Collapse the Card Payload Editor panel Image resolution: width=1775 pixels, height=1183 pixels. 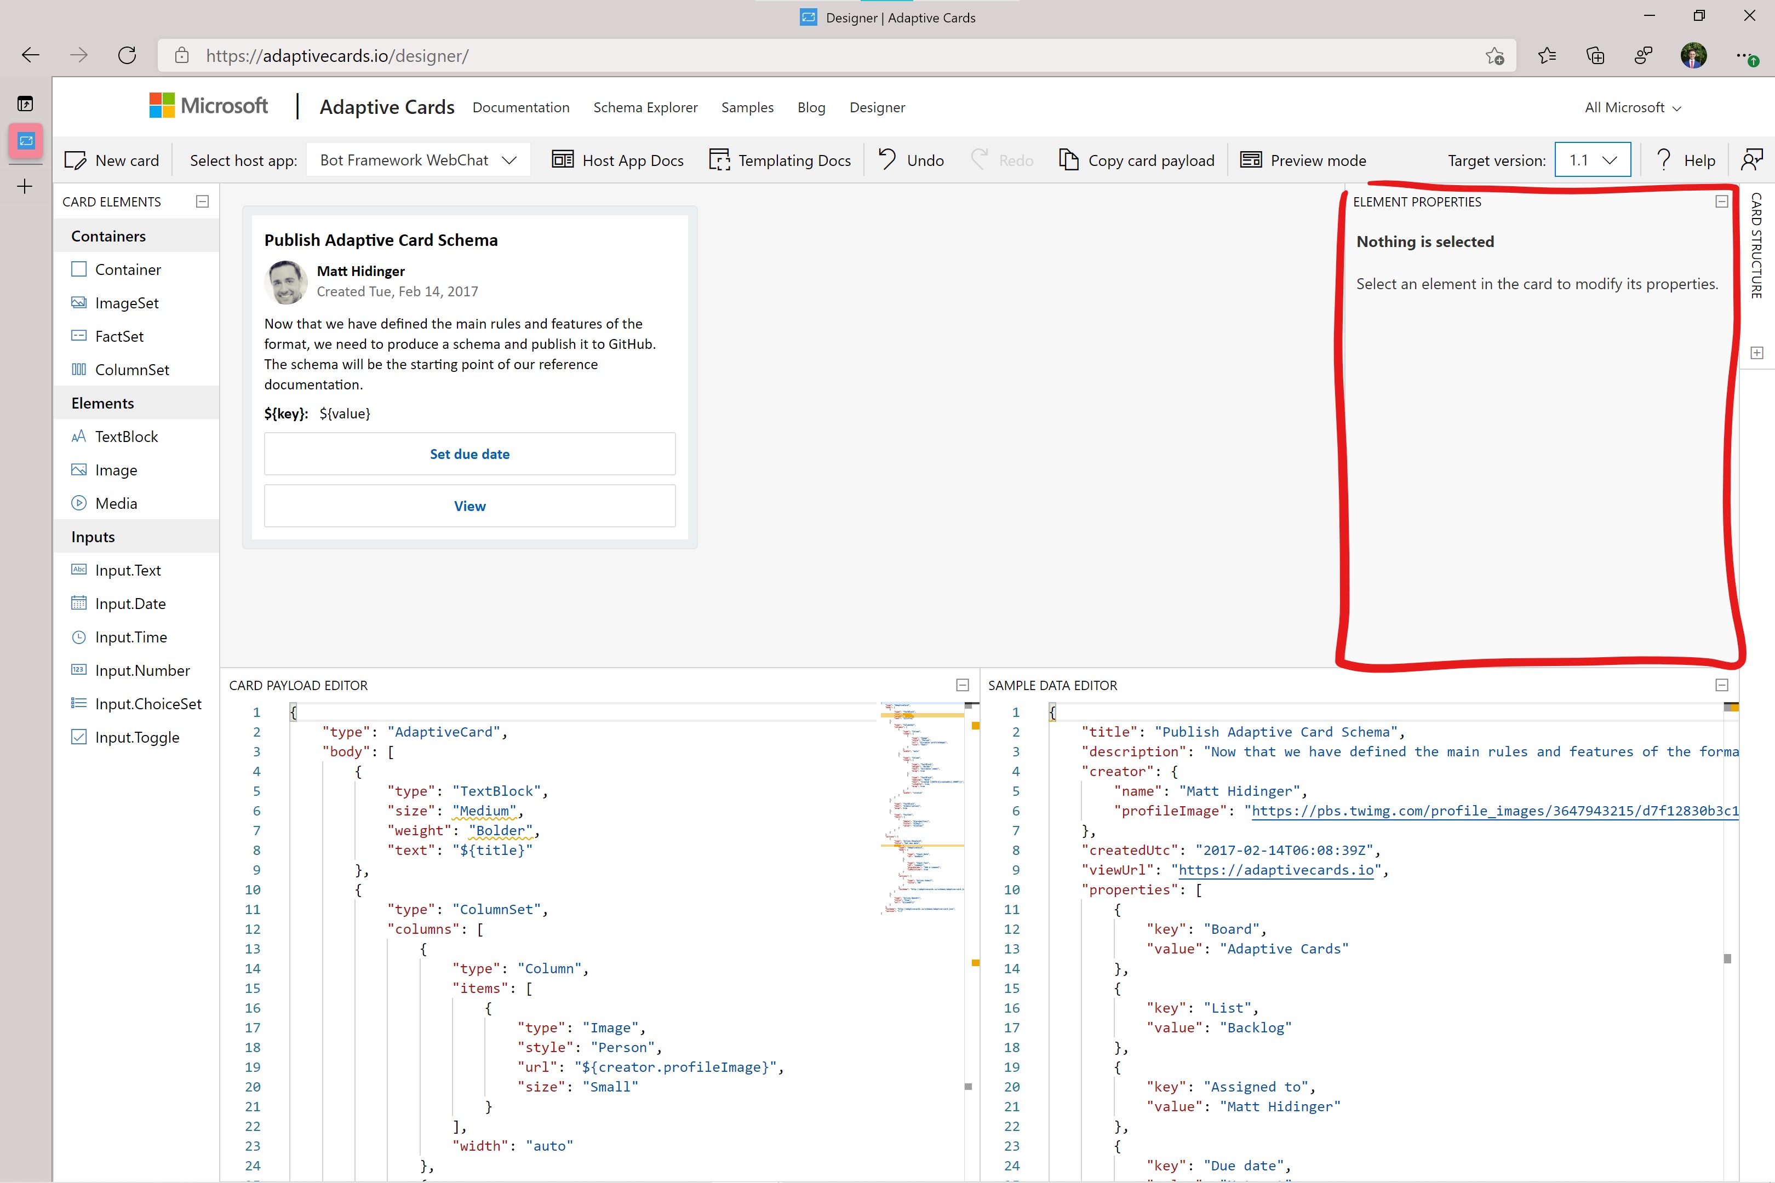(x=962, y=684)
